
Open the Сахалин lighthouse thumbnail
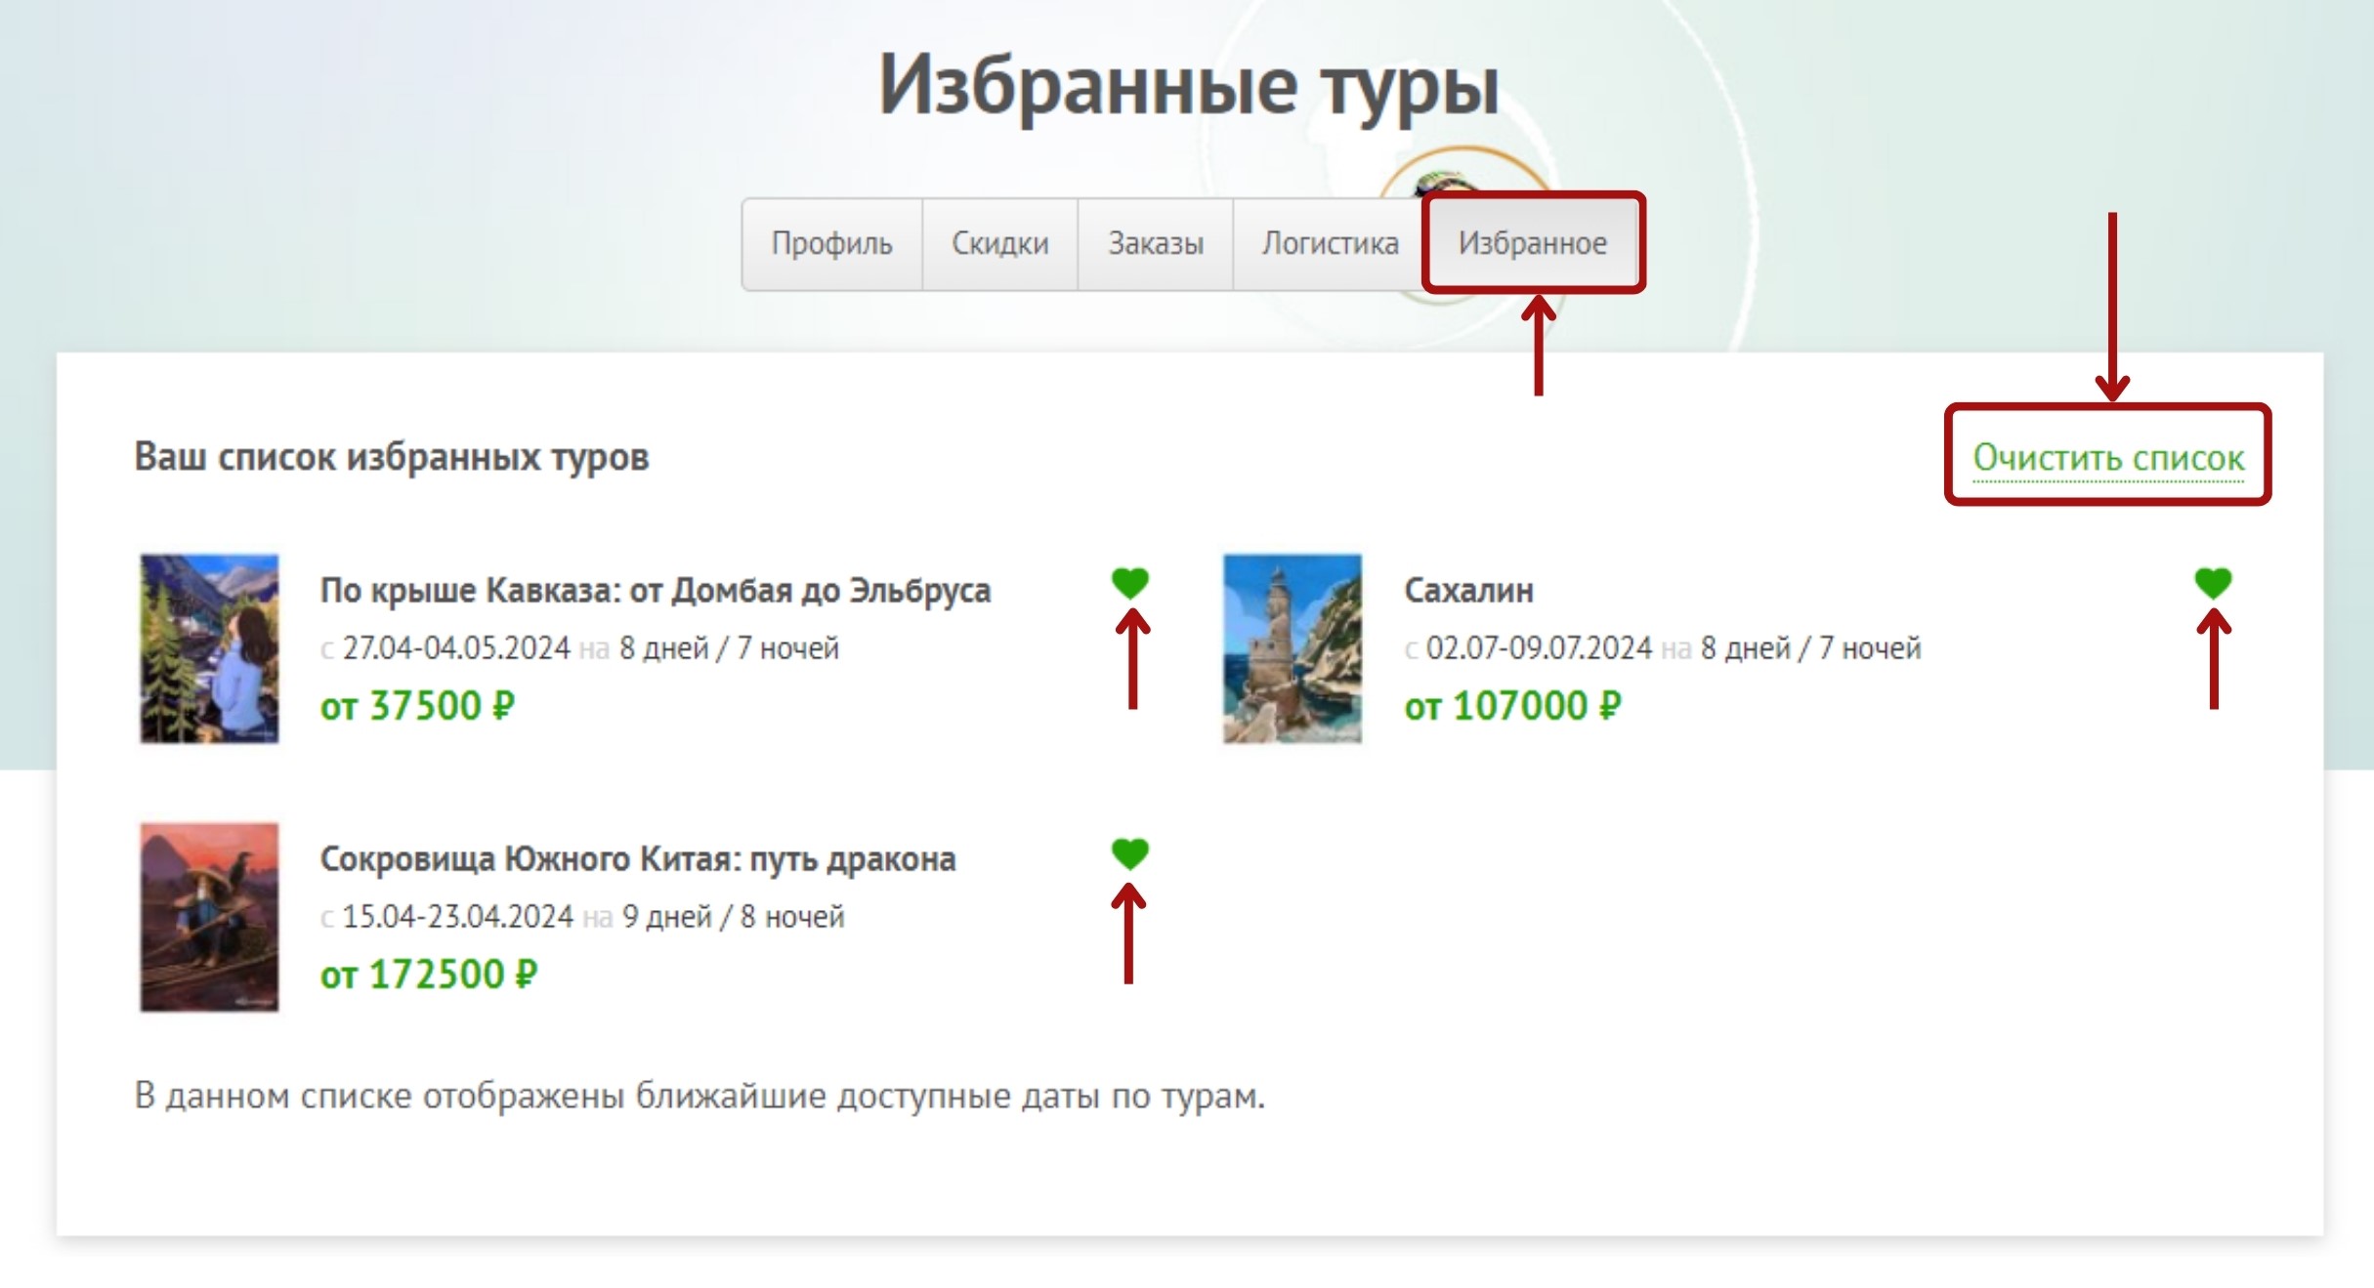tap(1292, 648)
